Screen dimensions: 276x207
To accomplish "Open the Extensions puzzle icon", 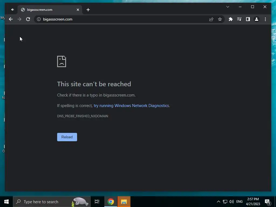I will (x=231, y=19).
